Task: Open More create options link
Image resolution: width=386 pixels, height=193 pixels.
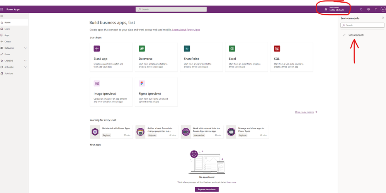Action: tap(306, 112)
